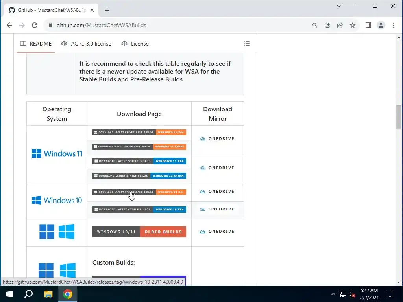Click page vertical scrollbar thumb
This screenshot has width=403, height=302.
(x=399, y=117)
